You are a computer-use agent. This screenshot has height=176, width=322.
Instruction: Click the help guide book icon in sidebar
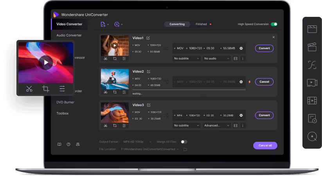pos(59,144)
